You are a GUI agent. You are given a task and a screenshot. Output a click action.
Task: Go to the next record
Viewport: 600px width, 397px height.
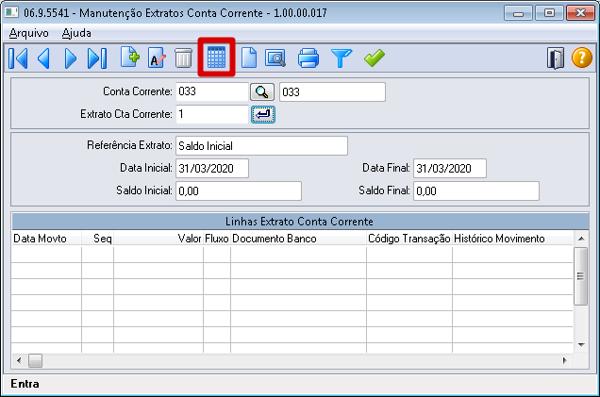(x=71, y=58)
